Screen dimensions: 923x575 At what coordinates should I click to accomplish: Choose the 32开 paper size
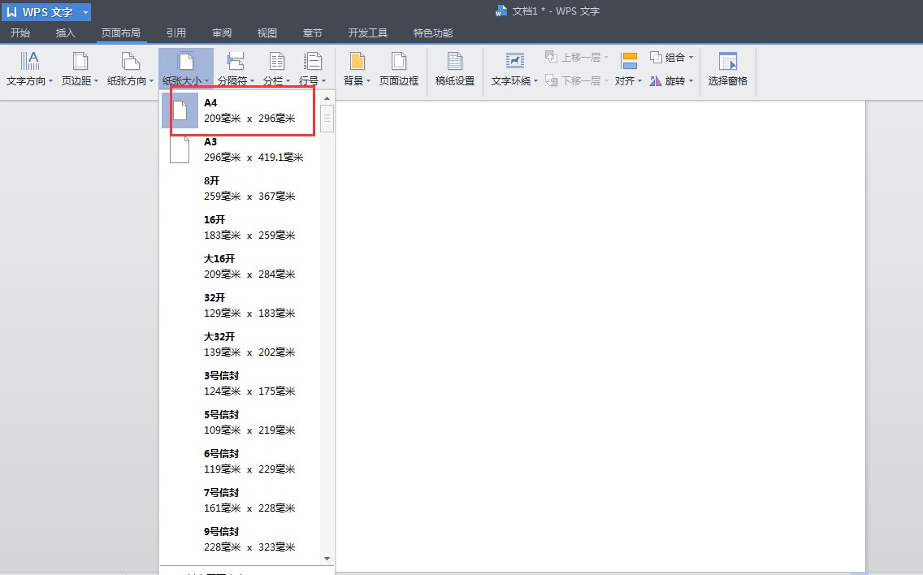point(240,305)
